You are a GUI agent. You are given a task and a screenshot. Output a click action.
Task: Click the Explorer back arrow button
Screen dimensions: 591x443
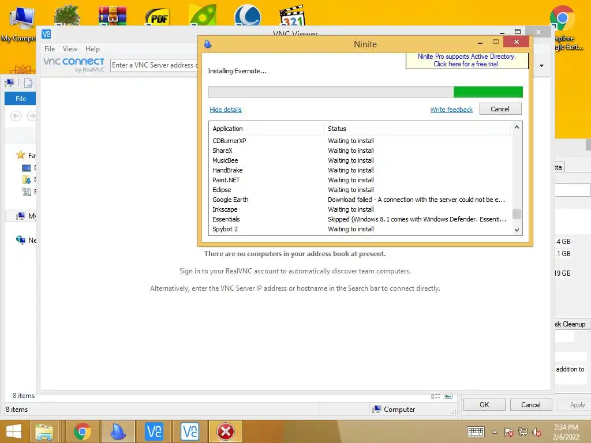(x=16, y=115)
